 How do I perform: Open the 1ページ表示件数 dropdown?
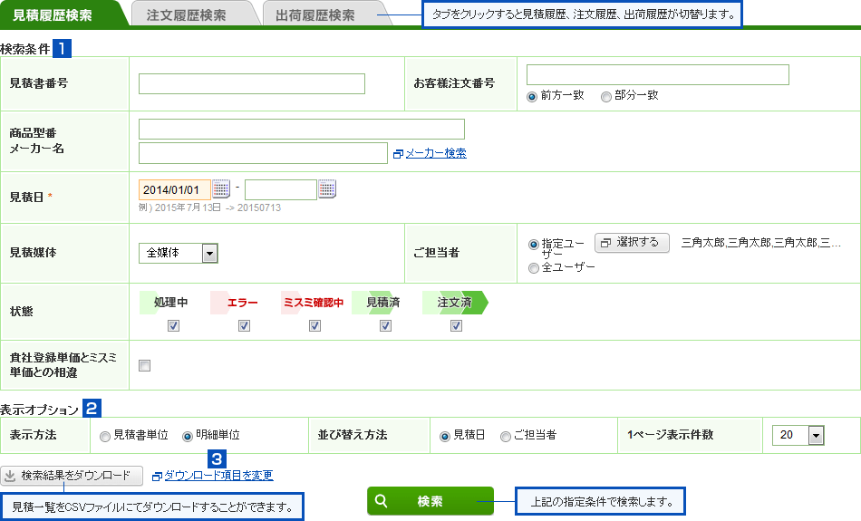[816, 436]
